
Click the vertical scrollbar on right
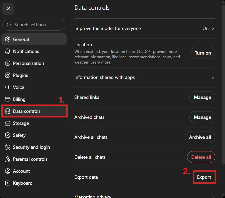tap(223, 85)
